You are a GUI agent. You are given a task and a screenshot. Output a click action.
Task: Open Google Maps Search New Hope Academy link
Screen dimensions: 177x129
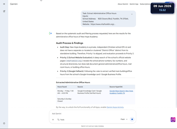tap(121, 92)
